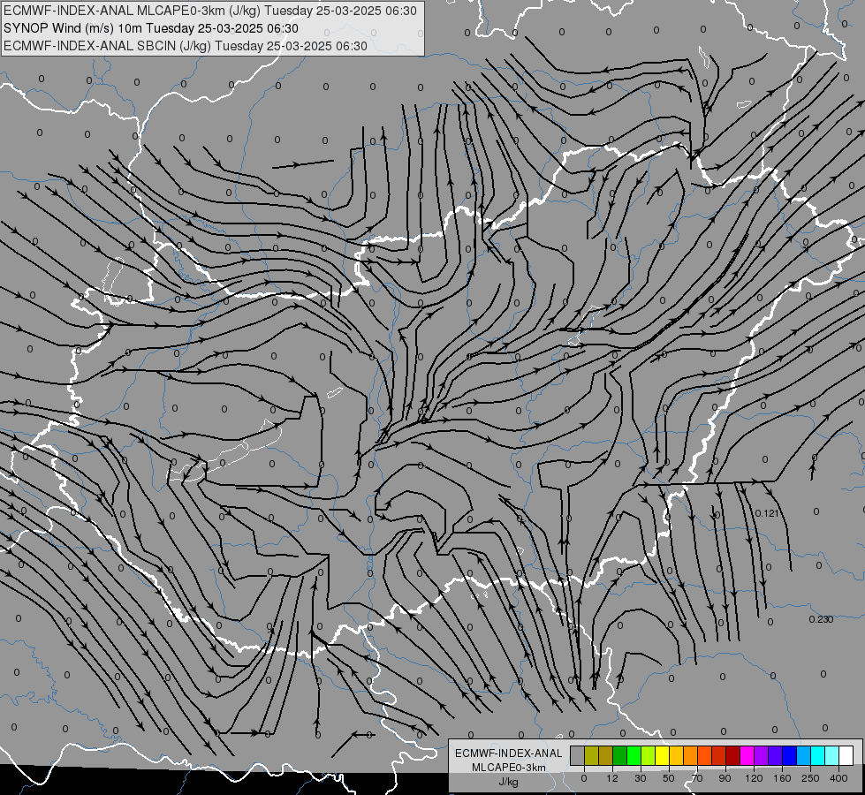
Task: Click the legend tick label 50
Action: click(669, 778)
